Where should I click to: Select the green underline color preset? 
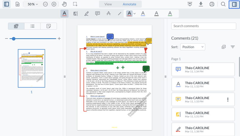(x=170, y=14)
